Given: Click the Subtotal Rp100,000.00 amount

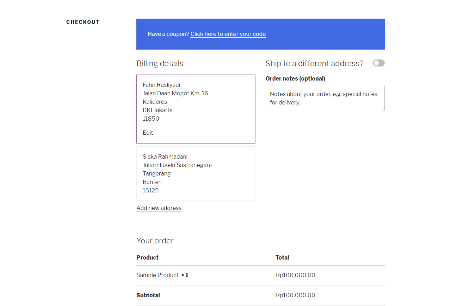Looking at the screenshot, I should [295, 295].
